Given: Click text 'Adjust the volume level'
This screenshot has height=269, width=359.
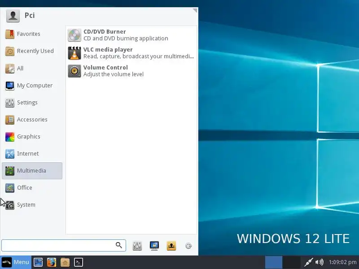Looking at the screenshot, I should point(114,74).
